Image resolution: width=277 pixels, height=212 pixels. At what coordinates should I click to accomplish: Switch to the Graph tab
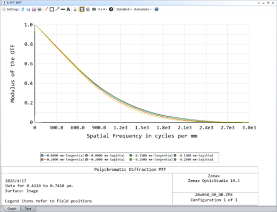[x=12, y=209]
